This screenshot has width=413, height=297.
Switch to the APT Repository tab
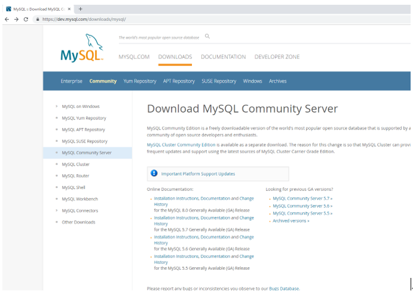tap(179, 81)
